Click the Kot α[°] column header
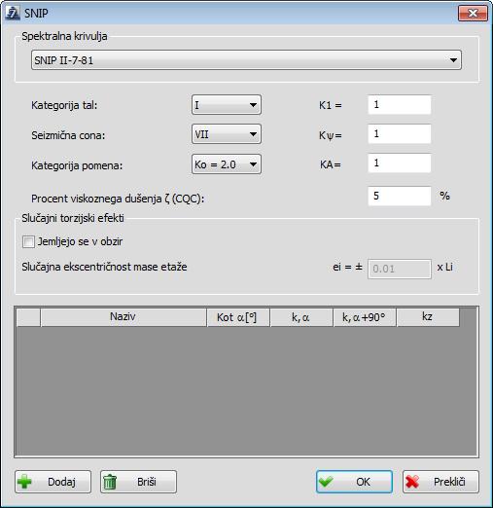 pyautogui.click(x=238, y=317)
